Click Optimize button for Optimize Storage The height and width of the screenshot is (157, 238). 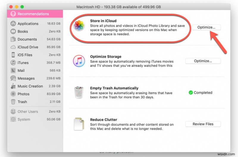203,61
